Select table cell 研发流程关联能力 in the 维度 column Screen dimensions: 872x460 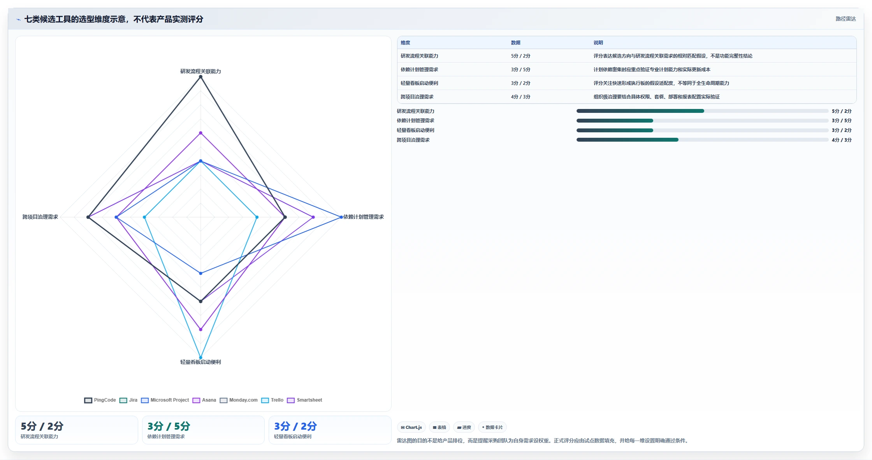[x=419, y=56]
